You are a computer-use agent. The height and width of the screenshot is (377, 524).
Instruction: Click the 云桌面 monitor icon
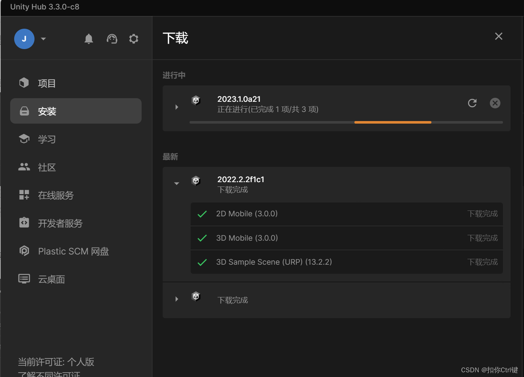pyautogui.click(x=24, y=278)
